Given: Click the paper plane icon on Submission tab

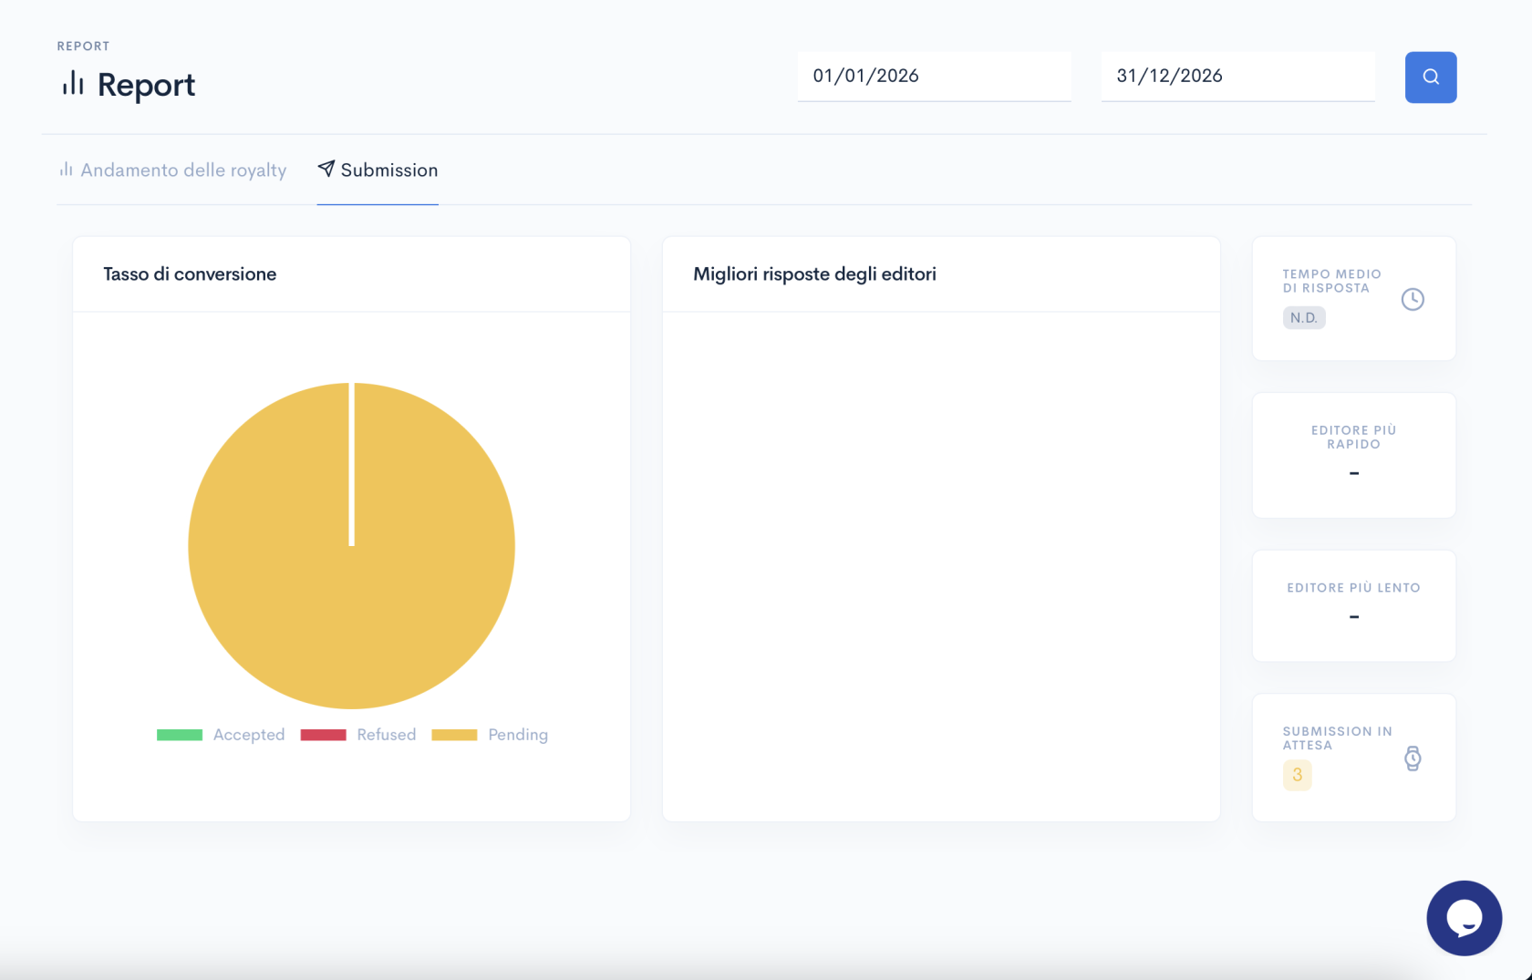Looking at the screenshot, I should [x=326, y=169].
